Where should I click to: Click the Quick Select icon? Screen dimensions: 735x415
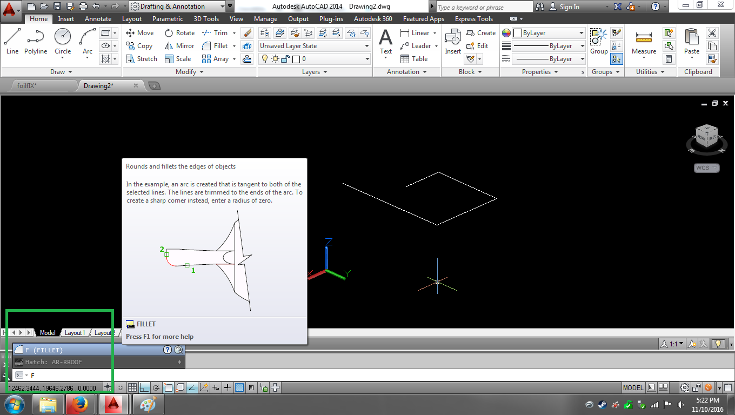point(669,33)
